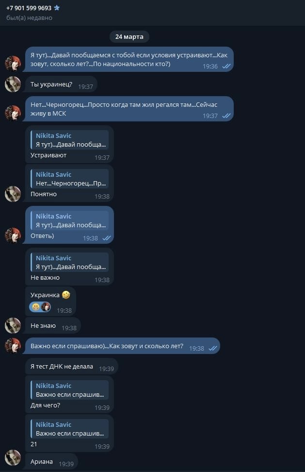This screenshot has height=472, width=305.
Task: Click read checkmarks on the "Нет...Черногорец" message
Action: 226,116
